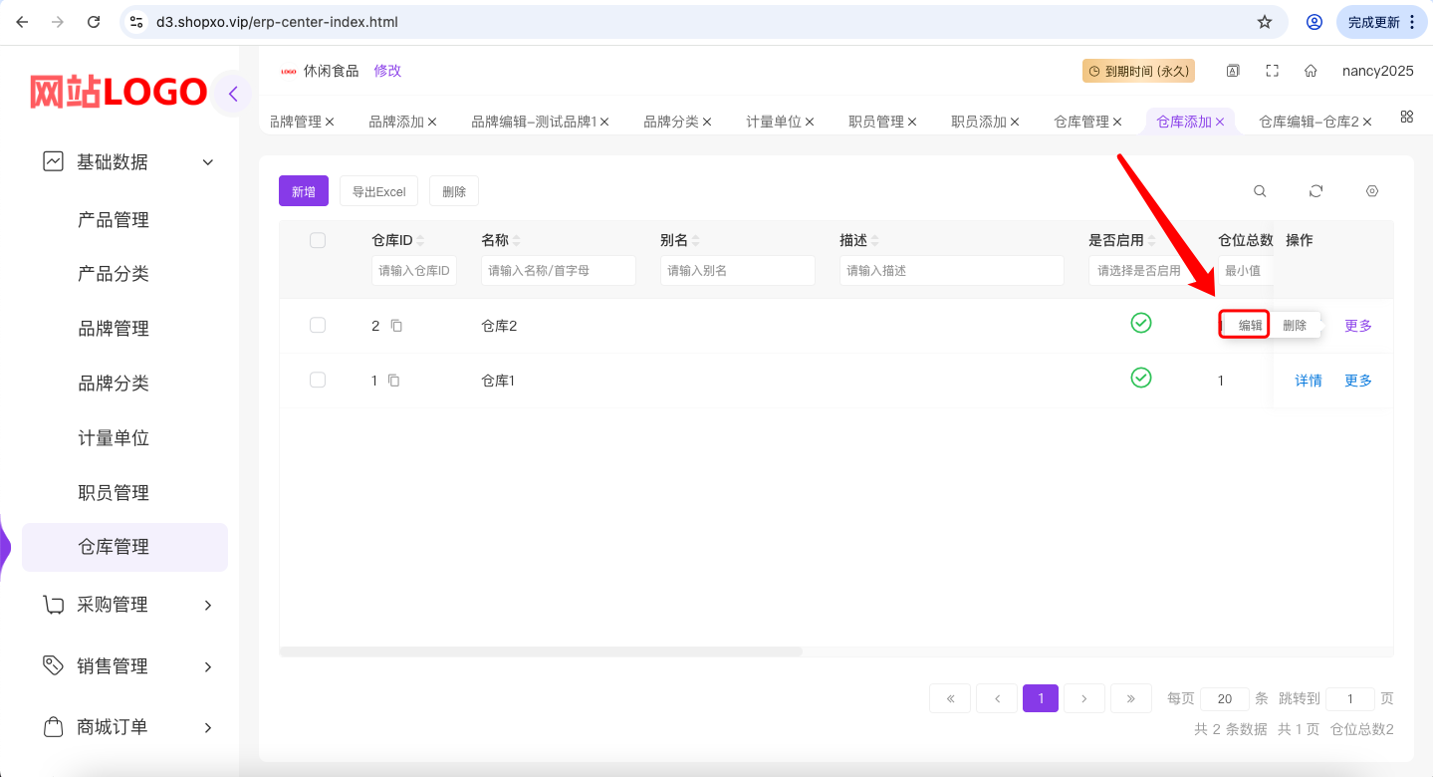Reload the page in the browser
The image size is (1433, 777).
pos(94,22)
